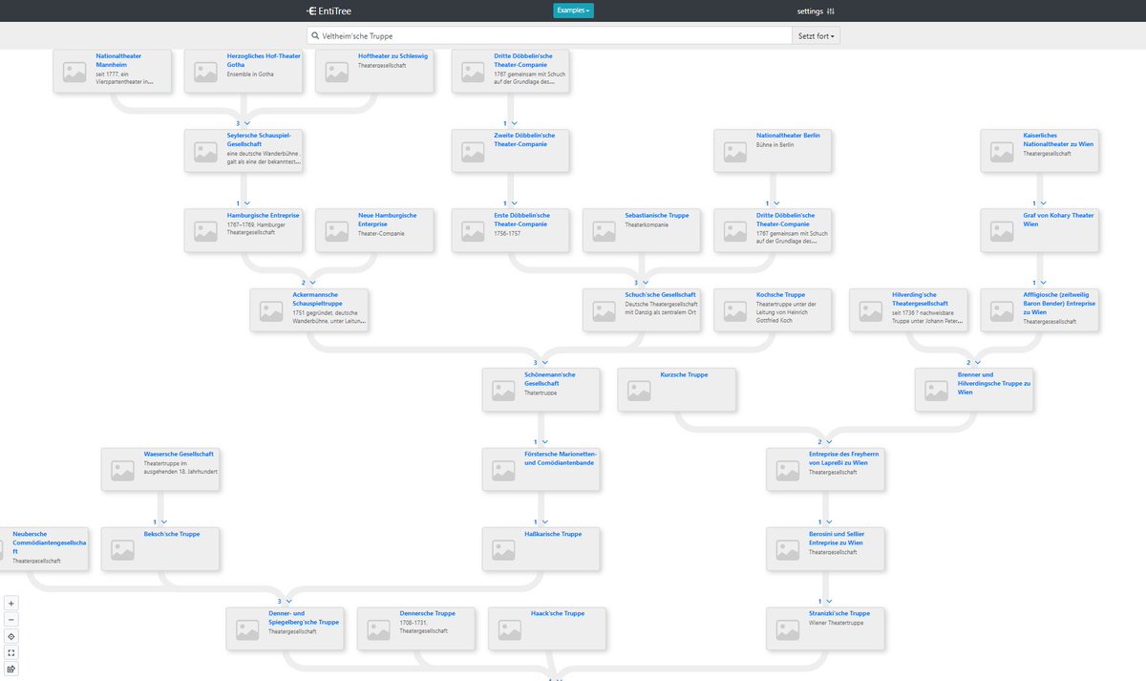Click Schönemann'sche Gesellschaft image placeholder
Viewport: 1146px width, 681px height.
503,390
